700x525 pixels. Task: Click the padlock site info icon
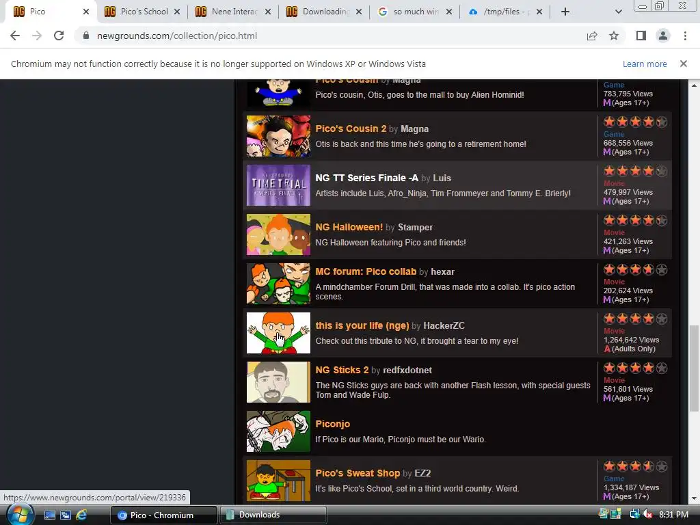click(86, 36)
